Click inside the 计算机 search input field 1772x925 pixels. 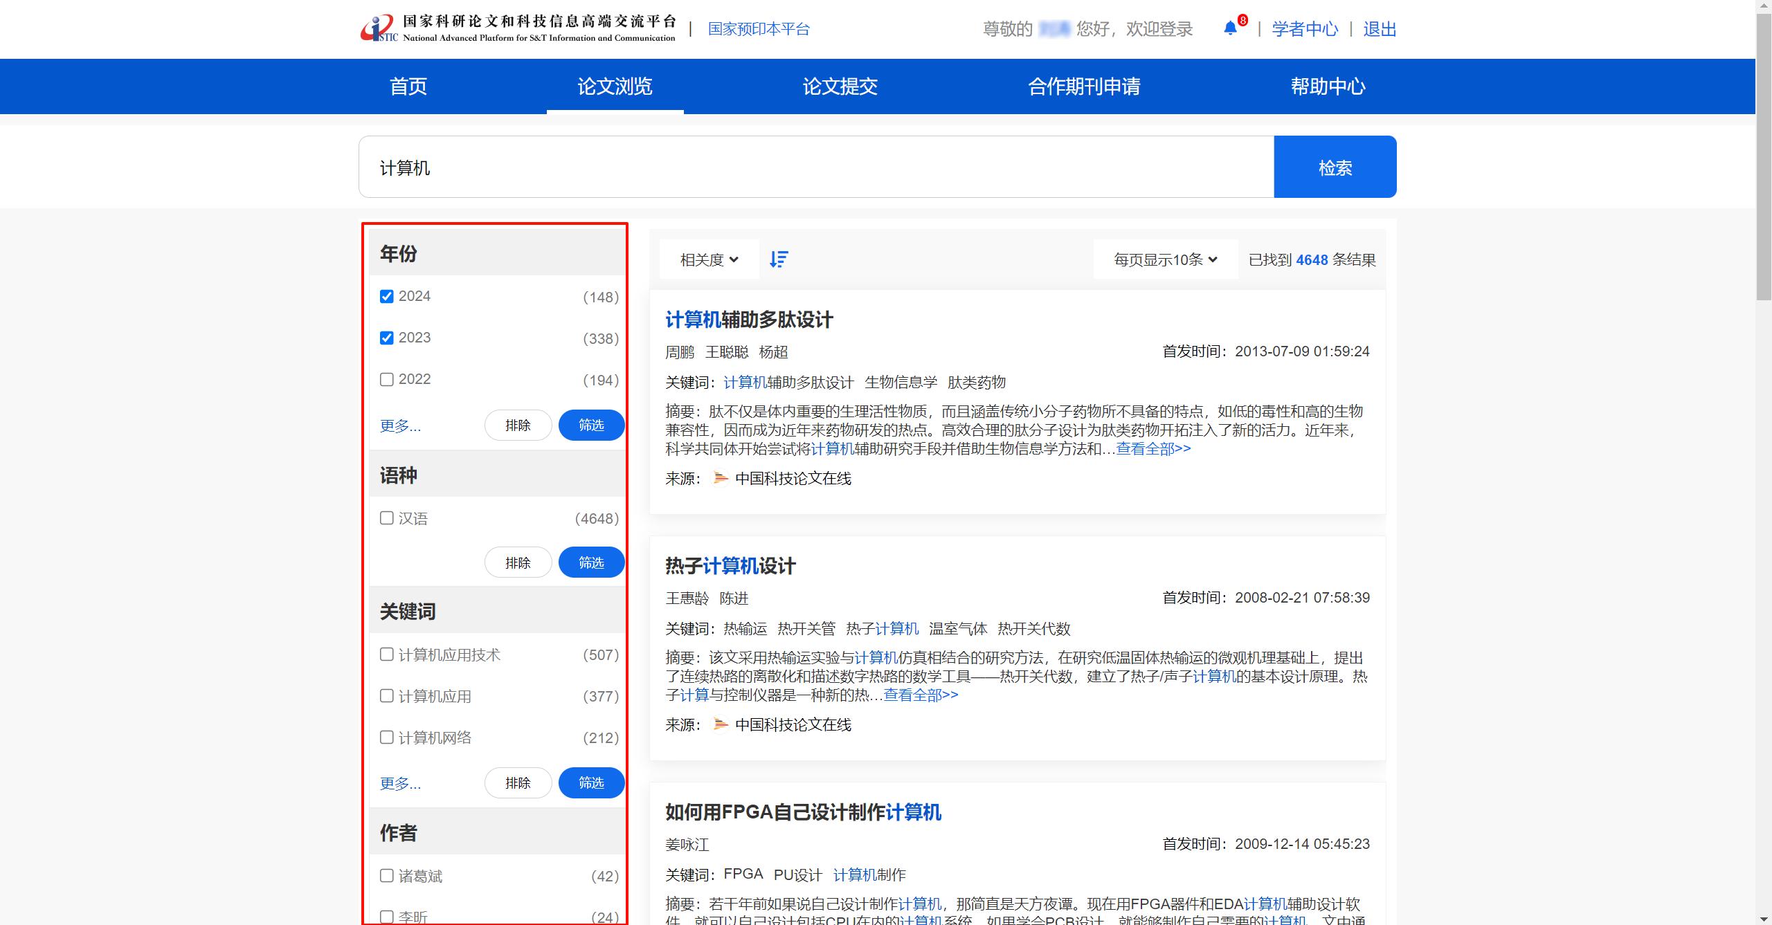[817, 167]
